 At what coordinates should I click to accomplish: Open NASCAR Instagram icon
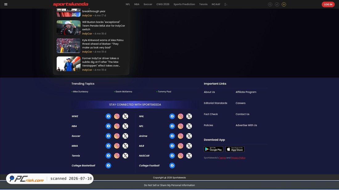point(181,156)
